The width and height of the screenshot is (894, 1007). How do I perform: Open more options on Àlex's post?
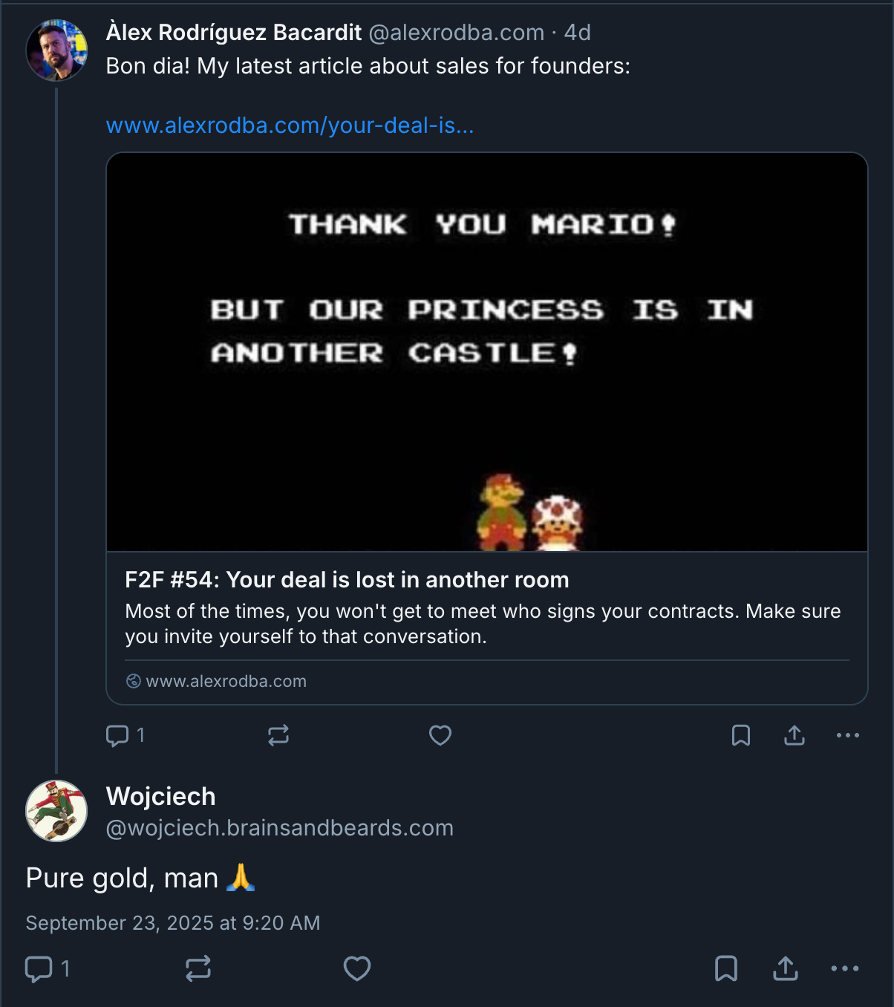tap(847, 735)
